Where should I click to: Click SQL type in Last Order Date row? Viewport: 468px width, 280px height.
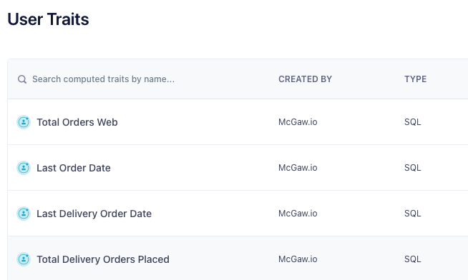click(413, 168)
